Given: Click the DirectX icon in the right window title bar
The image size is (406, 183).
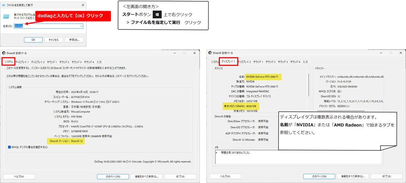Looking at the screenshot, I should [210, 53].
